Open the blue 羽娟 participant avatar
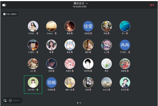158x106 pixels. click(x=51, y=82)
